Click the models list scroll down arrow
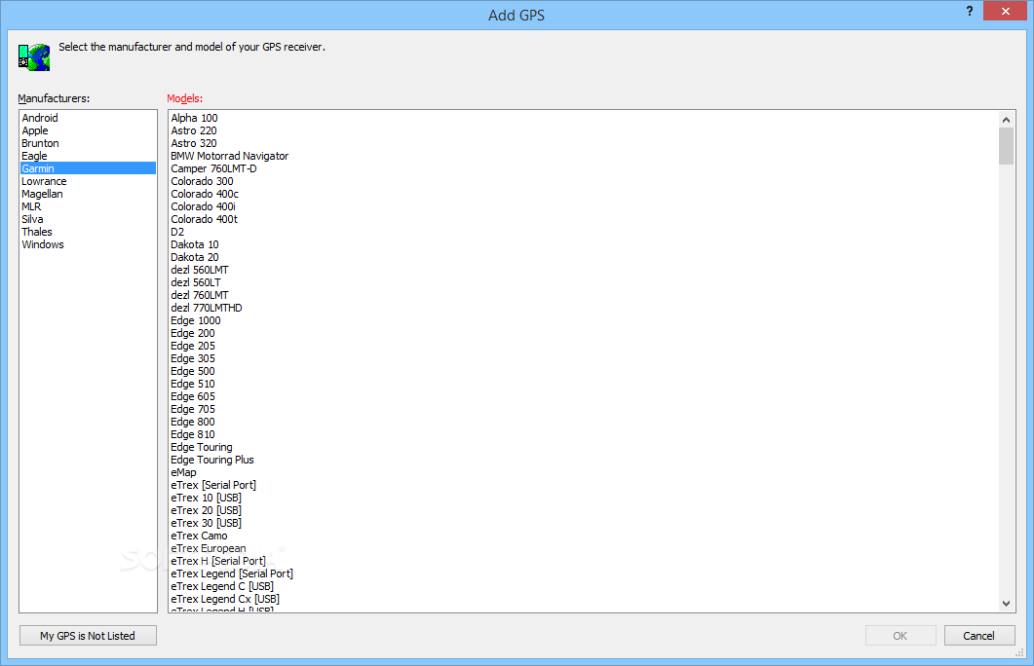 [x=1006, y=604]
